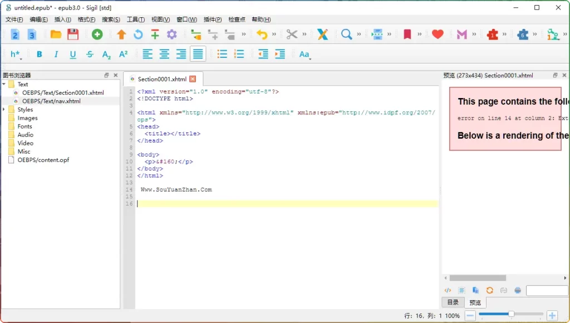Click the pink M icon

click(461, 35)
